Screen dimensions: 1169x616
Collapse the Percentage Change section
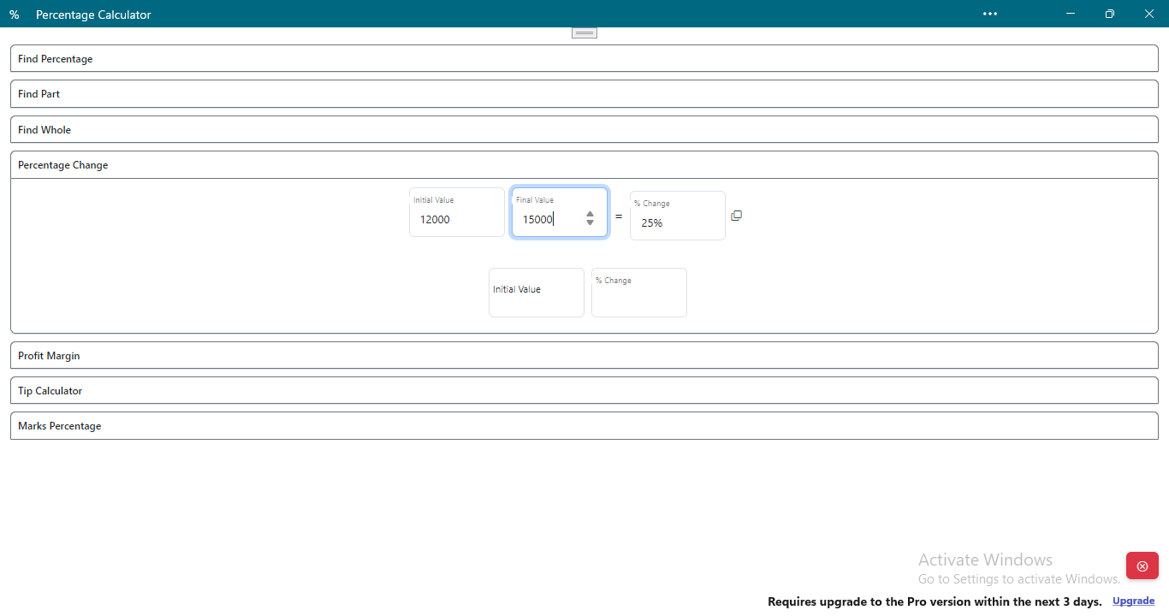[x=584, y=165]
